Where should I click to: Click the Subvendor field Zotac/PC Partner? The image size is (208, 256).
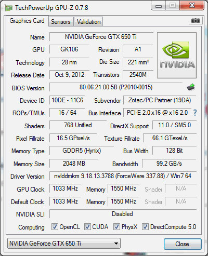click(x=160, y=100)
